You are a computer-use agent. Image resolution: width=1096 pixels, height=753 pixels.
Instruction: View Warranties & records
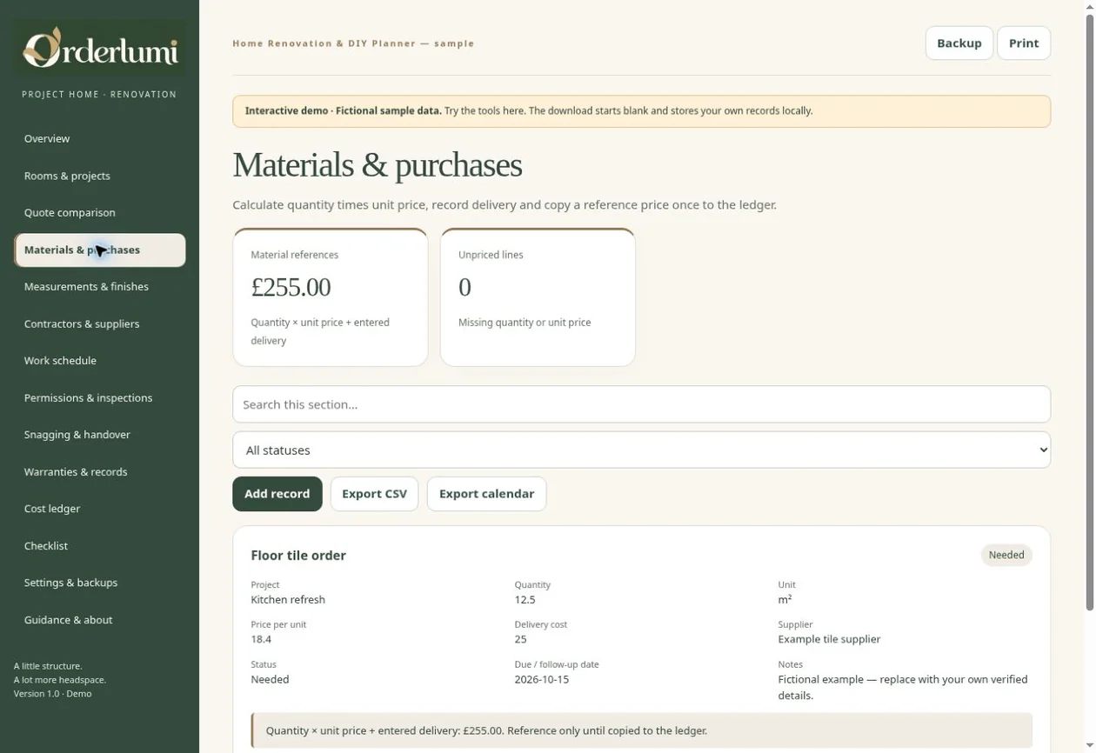[x=99, y=472]
